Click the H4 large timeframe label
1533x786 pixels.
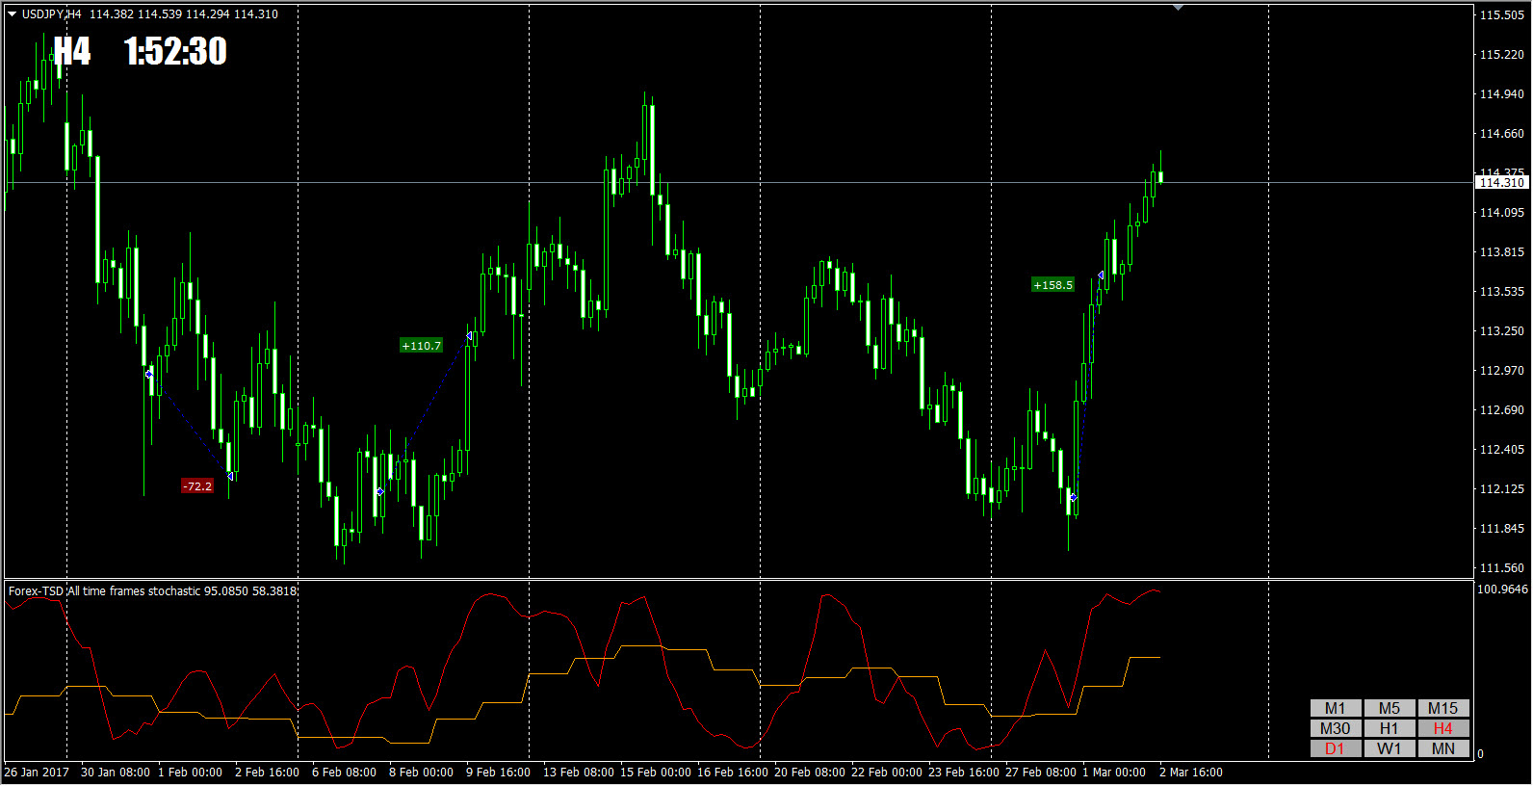tap(71, 51)
